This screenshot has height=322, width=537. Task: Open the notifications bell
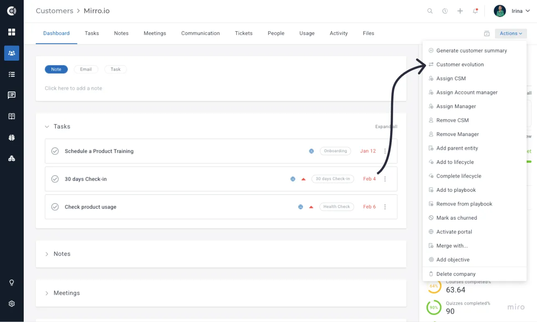tap(475, 11)
